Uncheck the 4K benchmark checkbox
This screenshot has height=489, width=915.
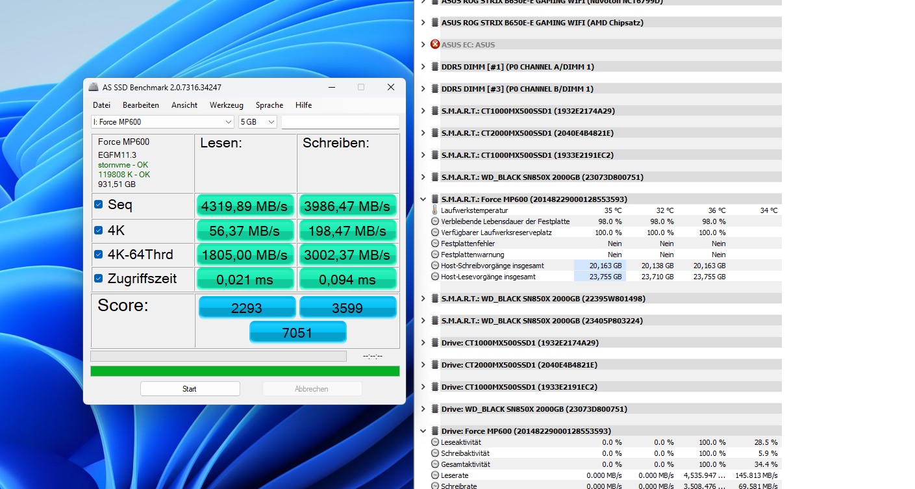(x=99, y=230)
